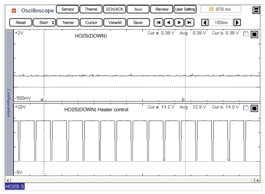Image resolution: width=265 pixels, height=194 pixels.
Task: Decrease time base with left arrow
Action: tap(205, 23)
